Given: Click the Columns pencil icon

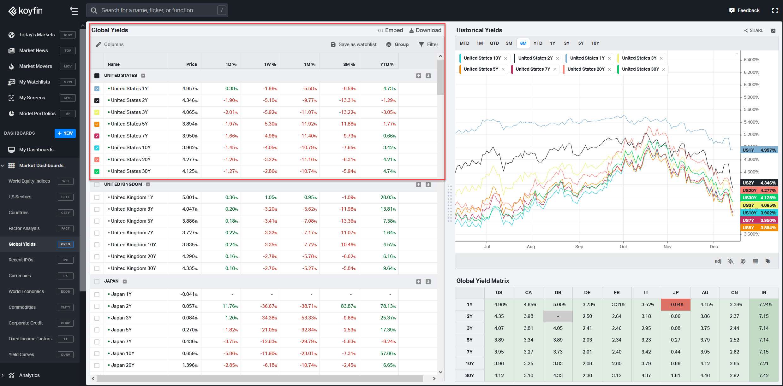Looking at the screenshot, I should tap(99, 44).
